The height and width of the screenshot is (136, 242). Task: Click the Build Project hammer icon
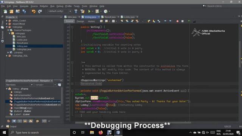(76, 11)
